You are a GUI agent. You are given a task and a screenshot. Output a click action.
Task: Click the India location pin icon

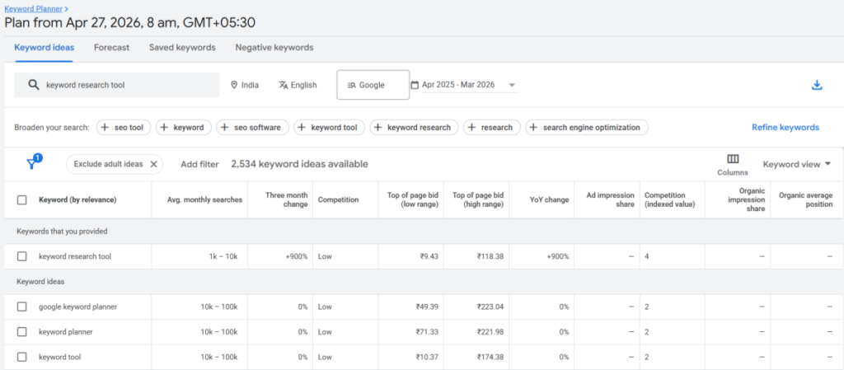[234, 85]
